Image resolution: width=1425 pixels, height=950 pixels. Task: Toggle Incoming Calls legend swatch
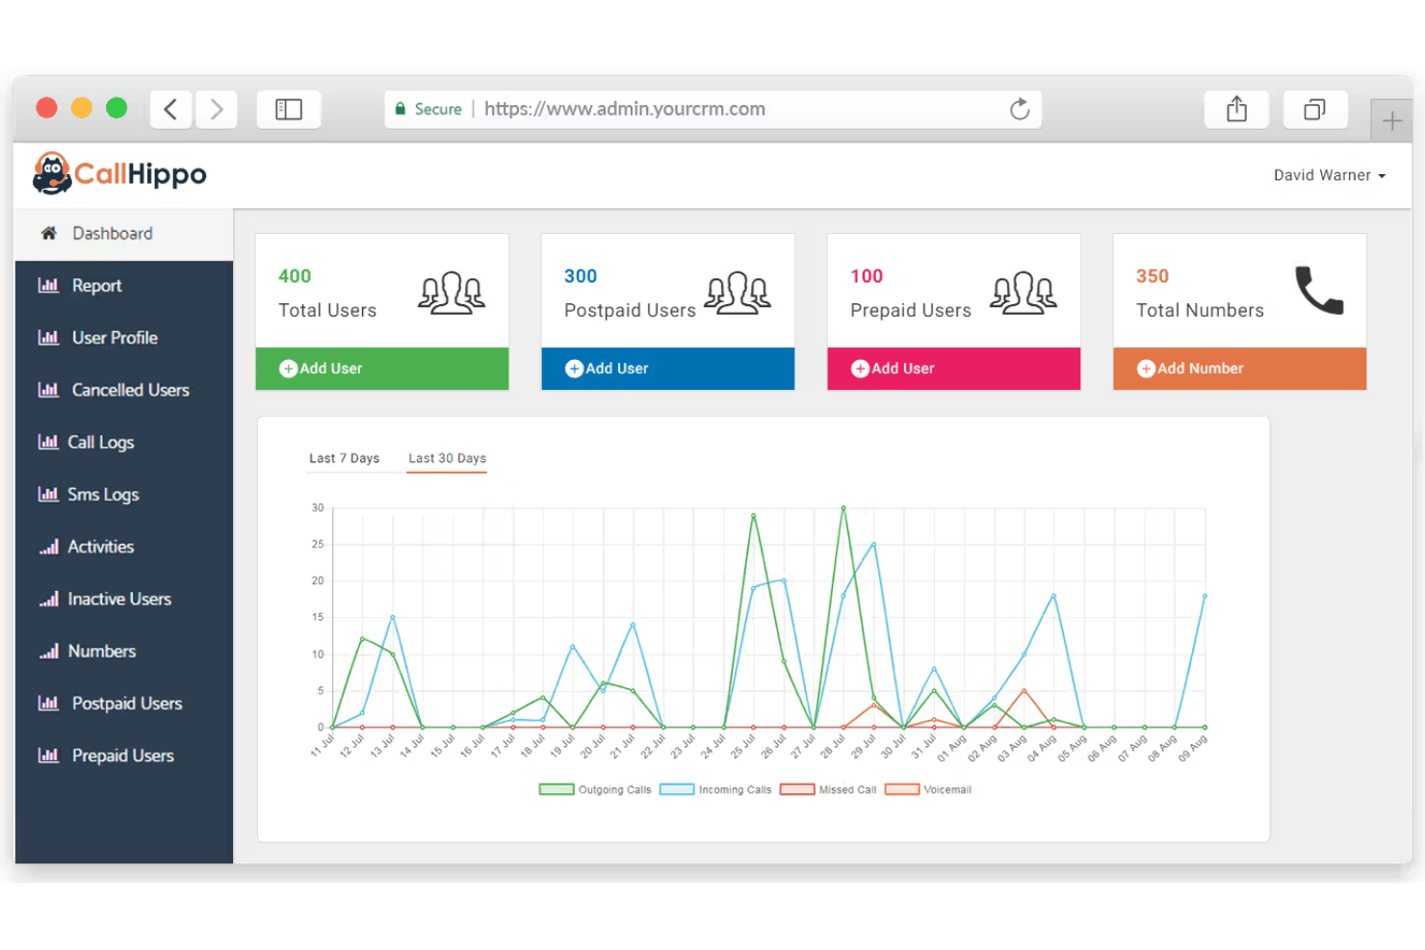tap(677, 789)
